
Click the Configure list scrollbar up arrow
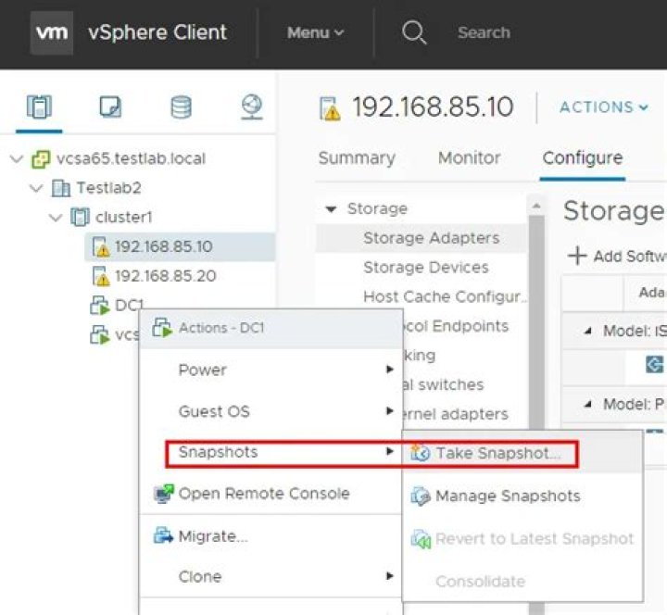pyautogui.click(x=536, y=207)
